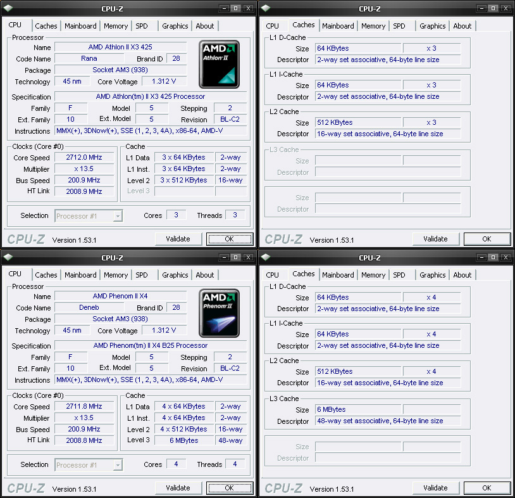
Task: Click the AMD Athlon II logo image
Action: click(219, 65)
